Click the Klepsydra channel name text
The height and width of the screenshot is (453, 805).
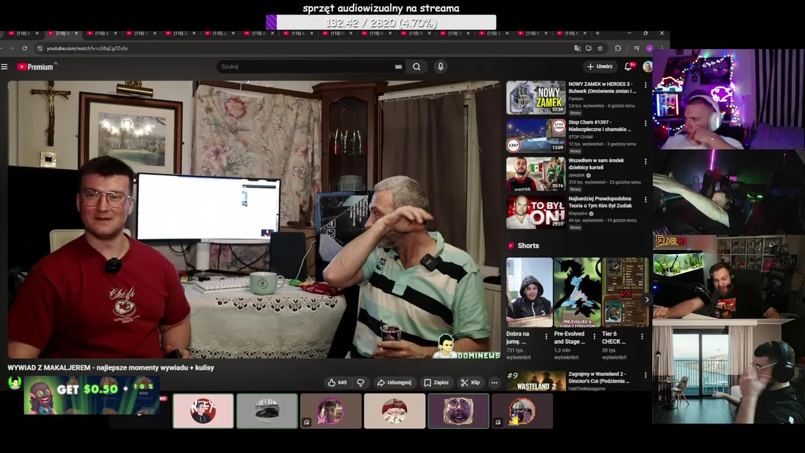[x=577, y=213]
